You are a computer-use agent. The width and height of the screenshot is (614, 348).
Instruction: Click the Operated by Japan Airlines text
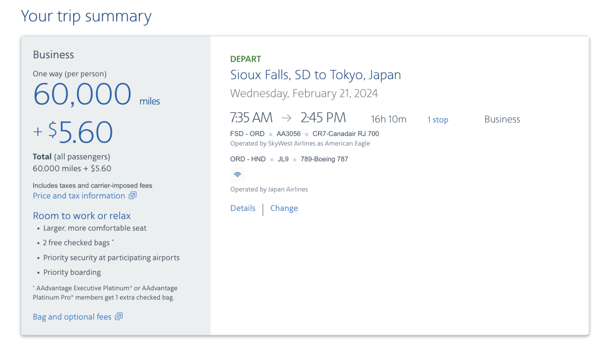tap(269, 189)
